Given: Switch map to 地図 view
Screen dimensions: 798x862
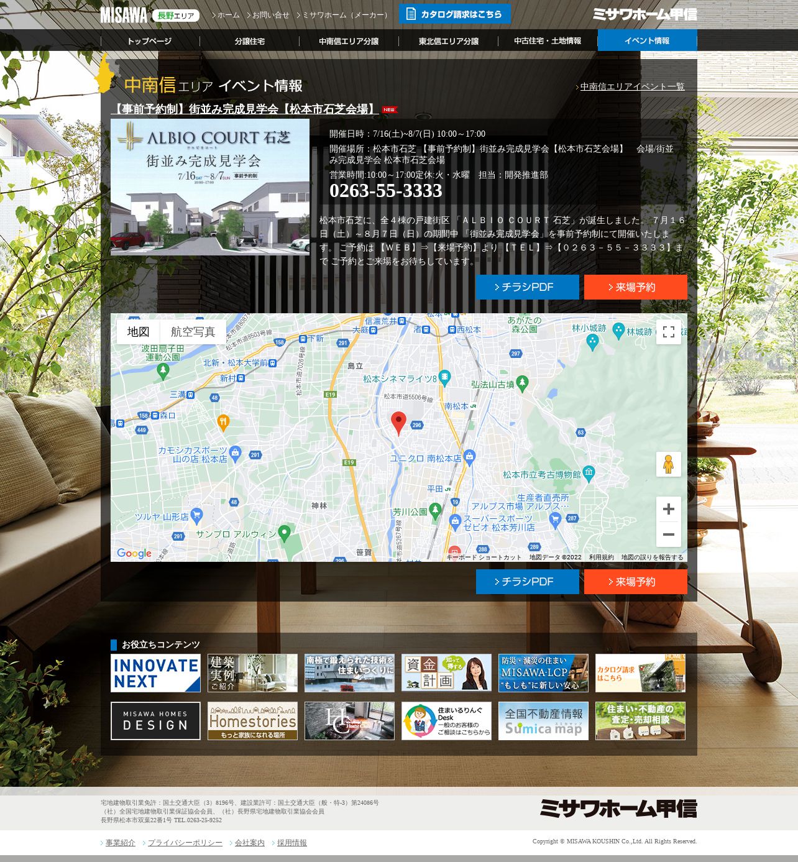Looking at the screenshot, I should [139, 332].
